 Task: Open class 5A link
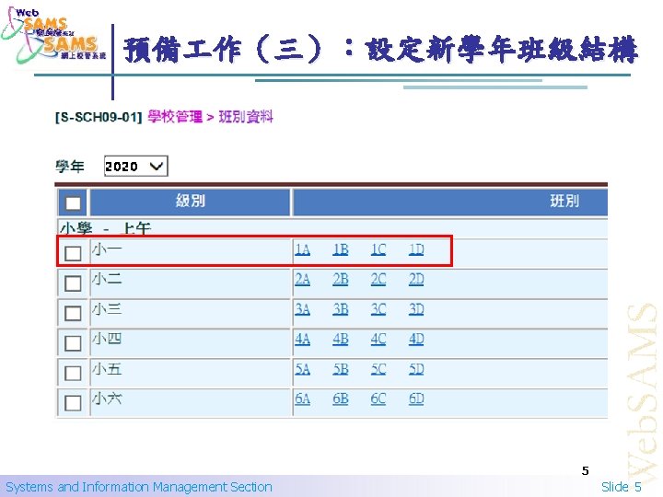click(x=303, y=369)
